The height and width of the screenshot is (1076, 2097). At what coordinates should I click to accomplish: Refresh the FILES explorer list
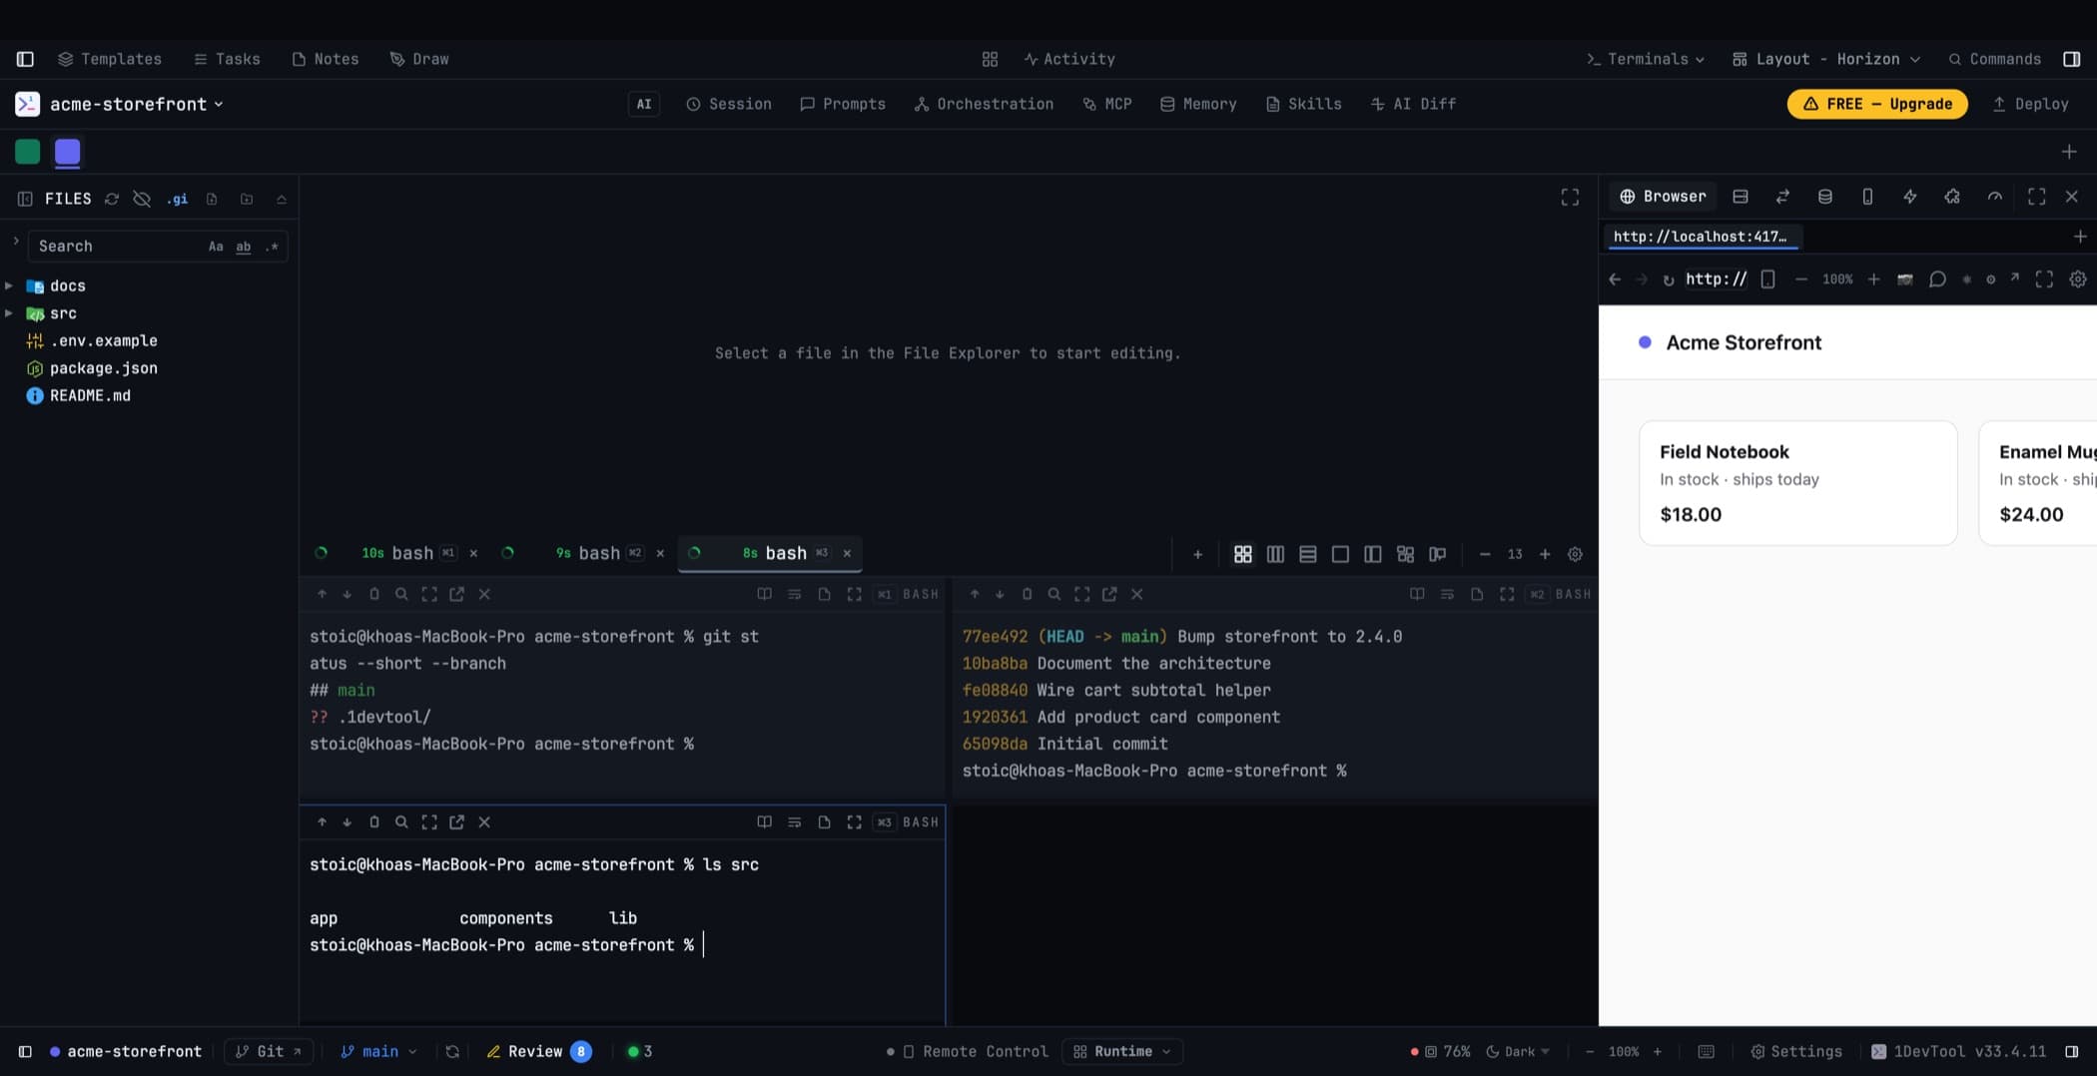click(x=112, y=199)
